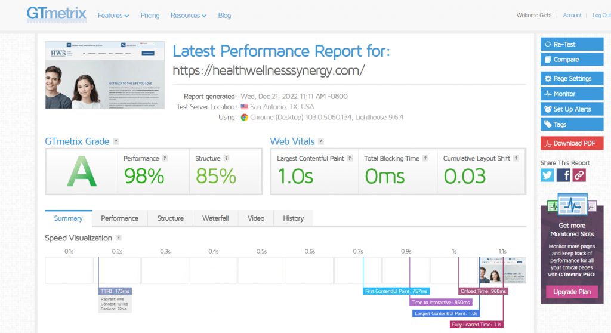Open the Tags button
The width and height of the screenshot is (611, 333).
[x=572, y=124]
